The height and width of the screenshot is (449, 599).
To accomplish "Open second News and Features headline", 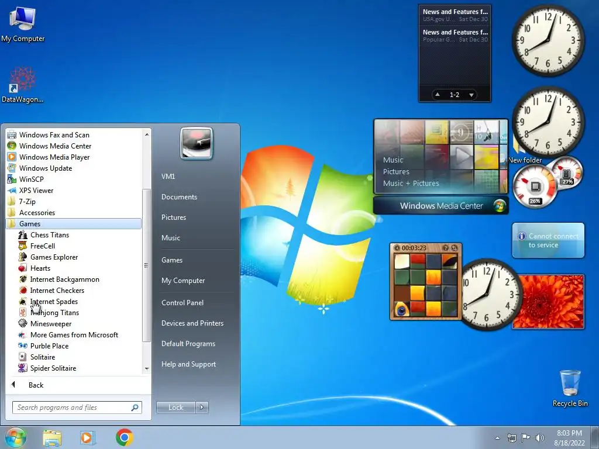I will [455, 36].
